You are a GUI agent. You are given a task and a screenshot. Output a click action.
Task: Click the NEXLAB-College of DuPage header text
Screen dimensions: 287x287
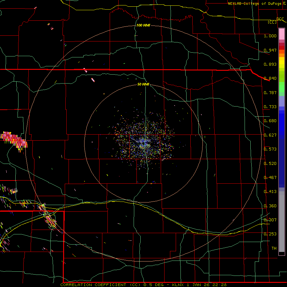click(254, 4)
